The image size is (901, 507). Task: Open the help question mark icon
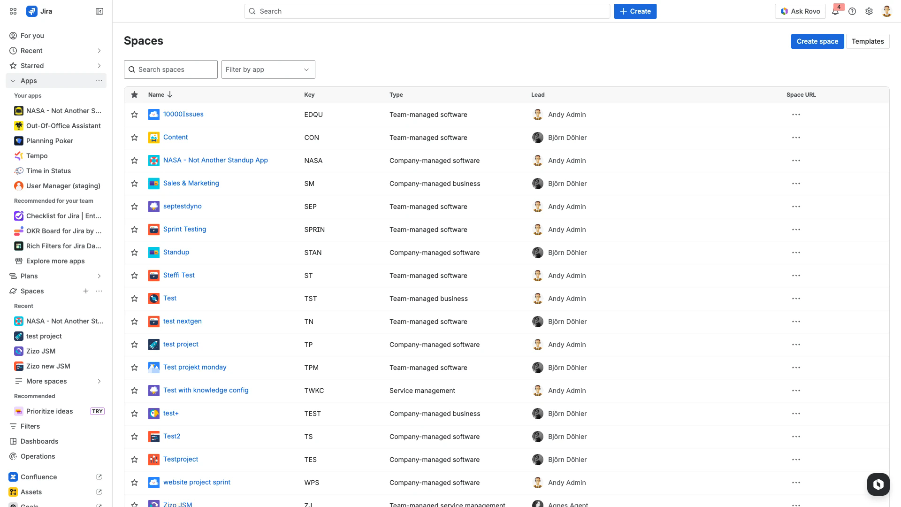(852, 11)
